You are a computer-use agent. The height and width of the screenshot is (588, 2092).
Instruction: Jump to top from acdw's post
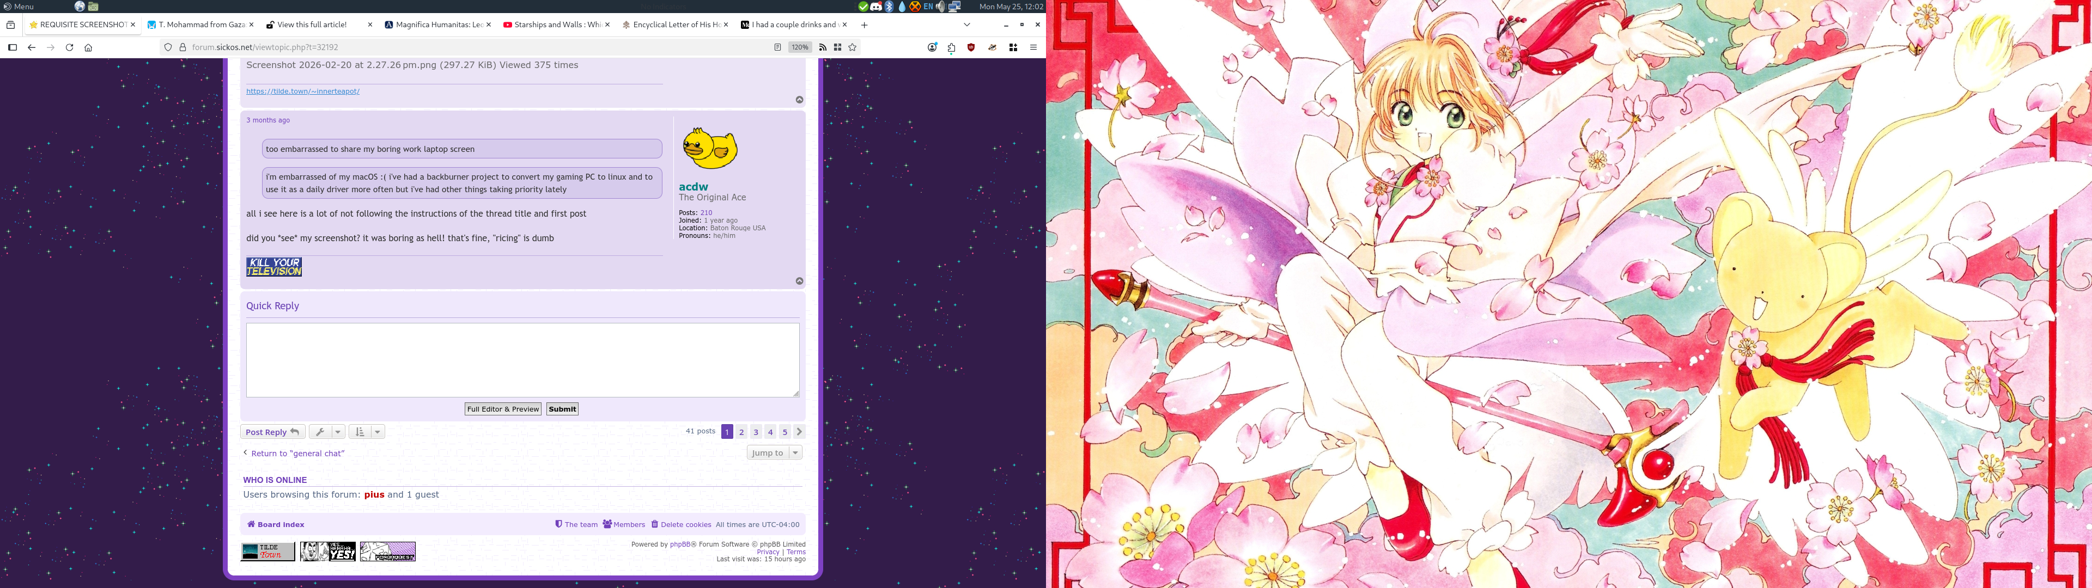[799, 281]
